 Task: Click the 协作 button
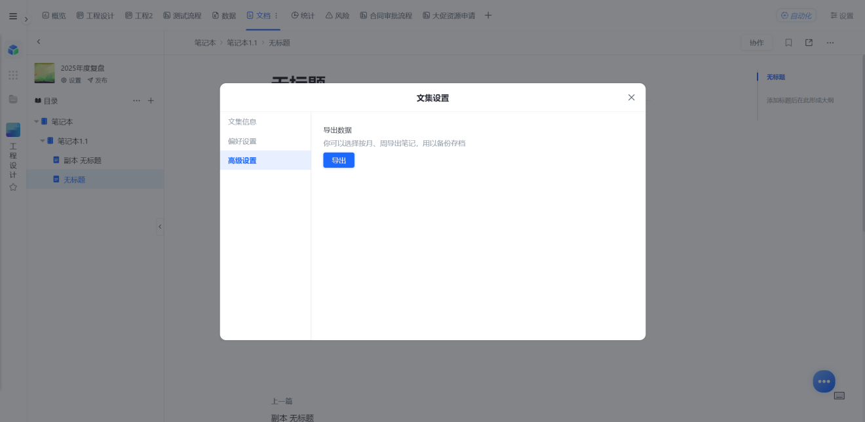pyautogui.click(x=757, y=43)
